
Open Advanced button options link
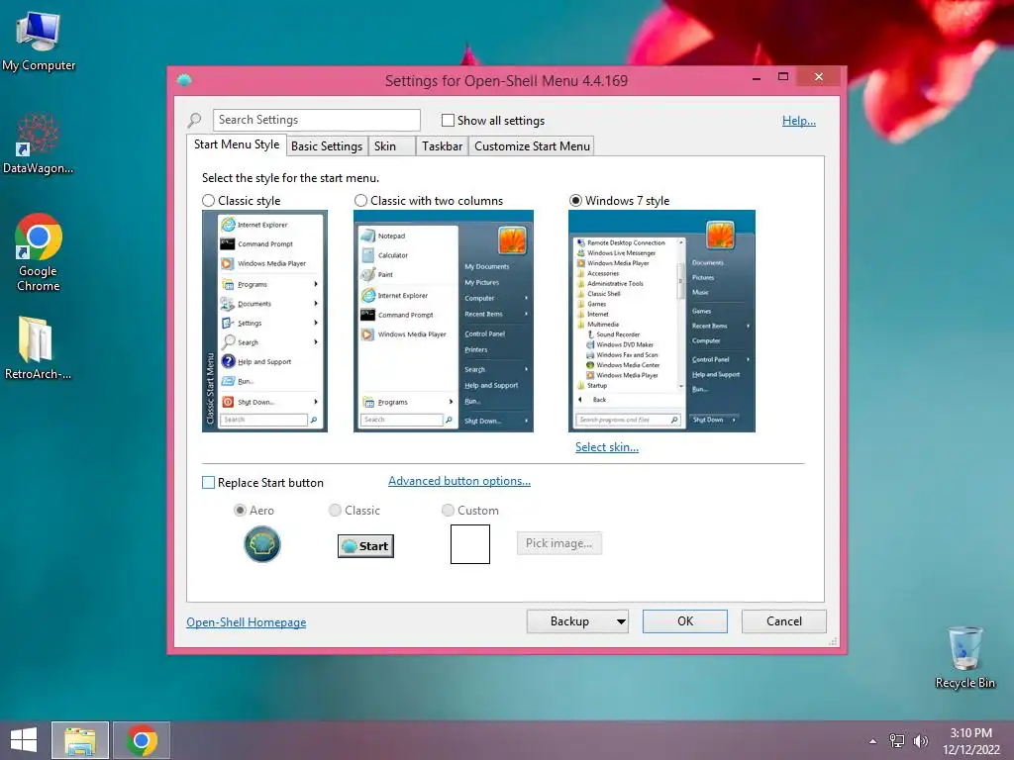pyautogui.click(x=459, y=481)
